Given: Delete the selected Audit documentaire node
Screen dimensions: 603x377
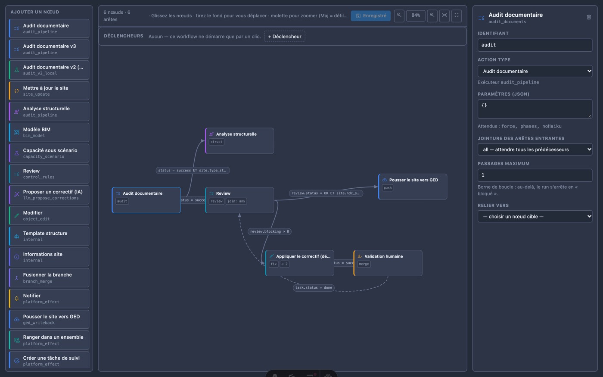Looking at the screenshot, I should (589, 17).
